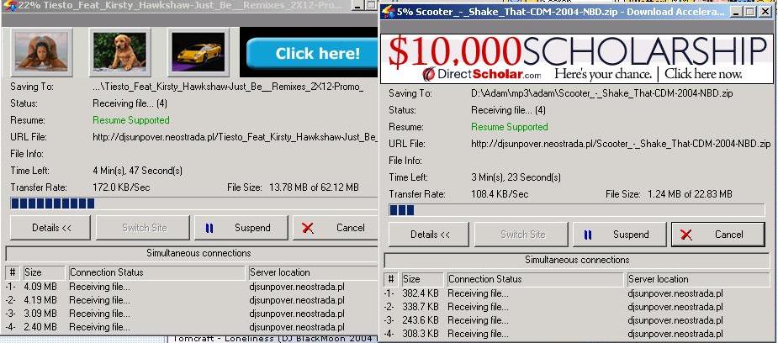Click the Scooter 'Saving To' path text
Screen dimensions: 778x343
pyautogui.click(x=602, y=93)
